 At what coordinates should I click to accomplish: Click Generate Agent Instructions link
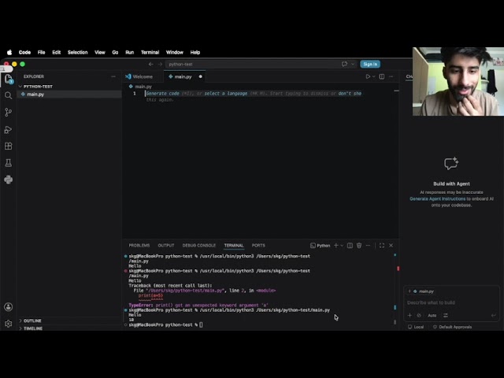pos(437,198)
